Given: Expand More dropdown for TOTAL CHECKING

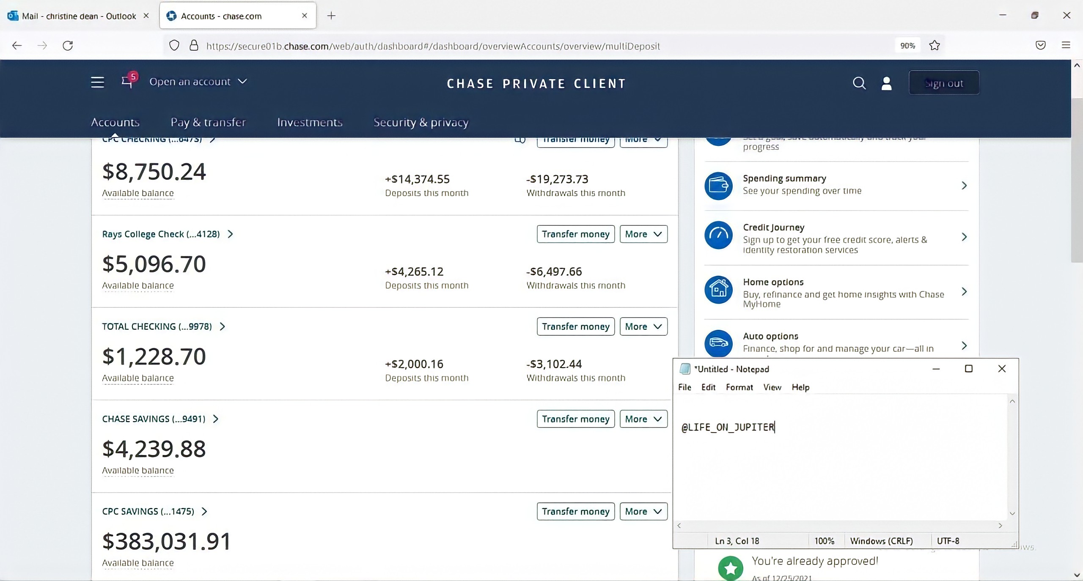Looking at the screenshot, I should coord(643,326).
